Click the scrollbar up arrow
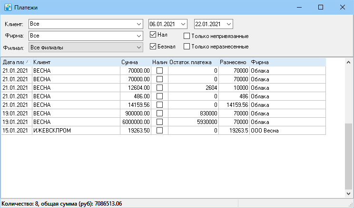 click(348, 62)
